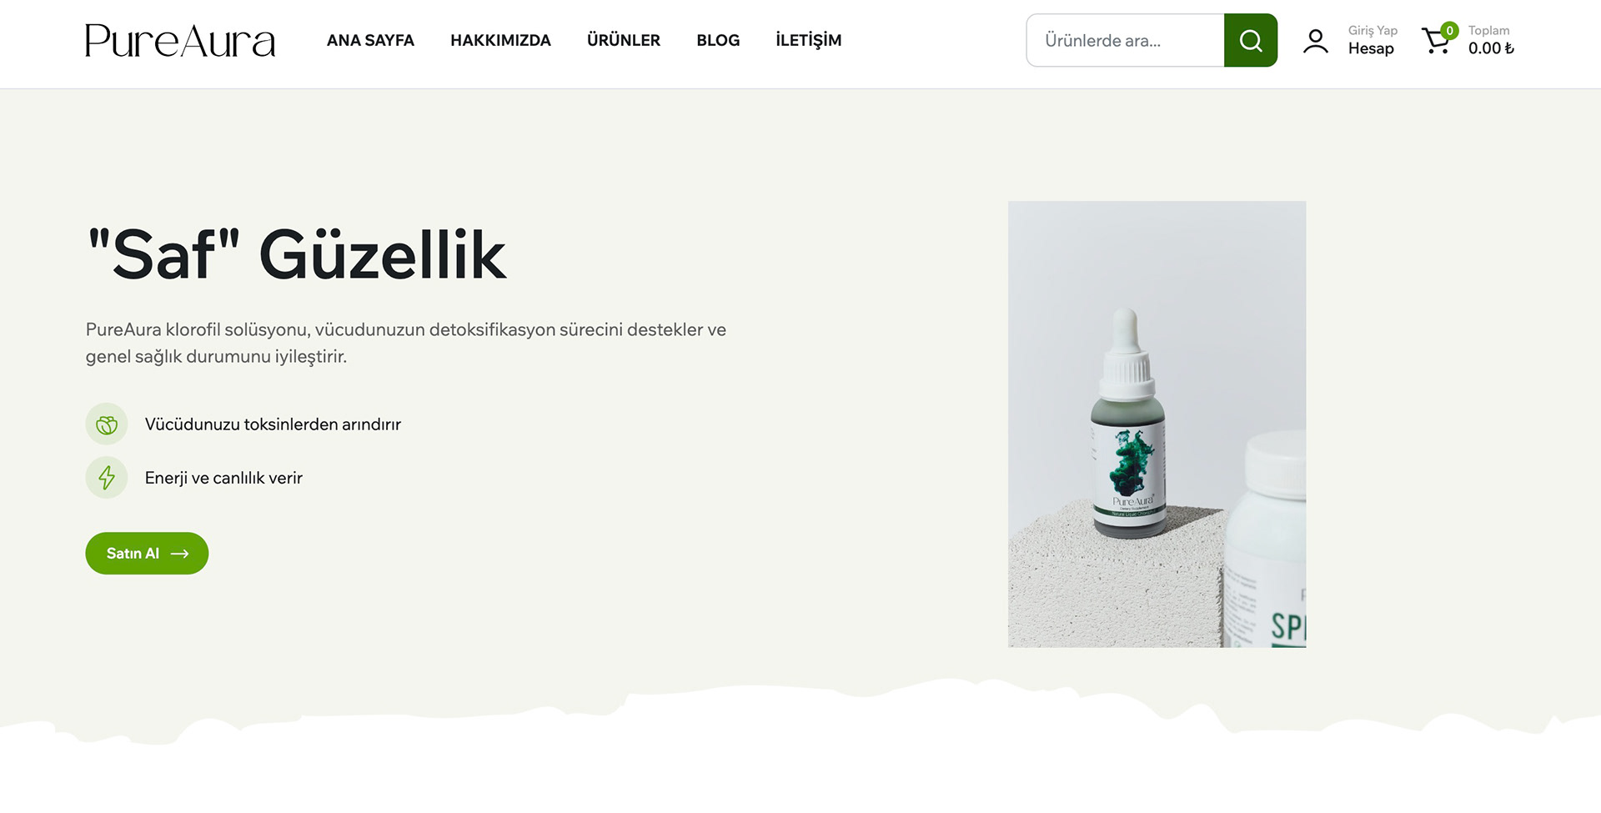The width and height of the screenshot is (1601, 813).
Task: Click the Giriş Yap link
Action: (x=1373, y=30)
